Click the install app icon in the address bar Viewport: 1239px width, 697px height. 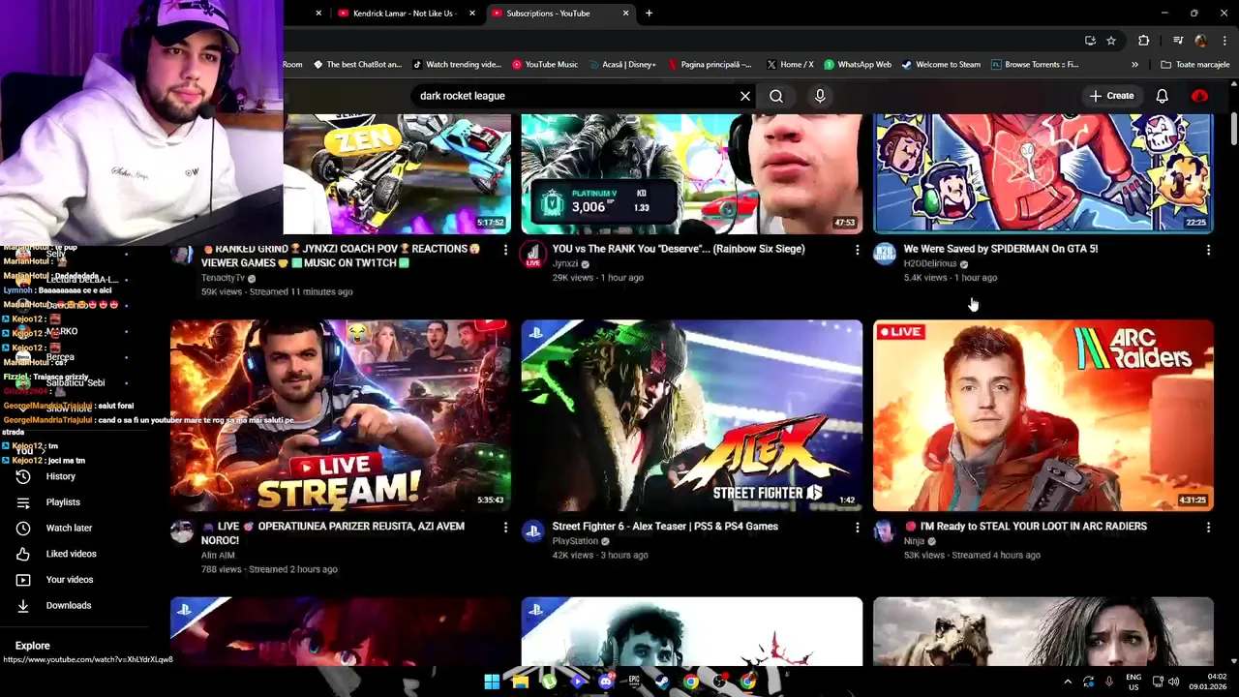pos(1090,41)
